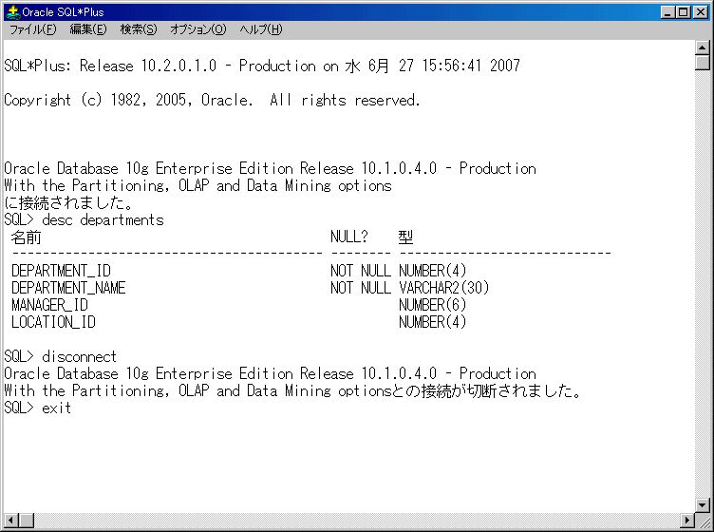The image size is (714, 532).
Task: Click the vertical scrollbar up arrow
Action: coord(703,47)
